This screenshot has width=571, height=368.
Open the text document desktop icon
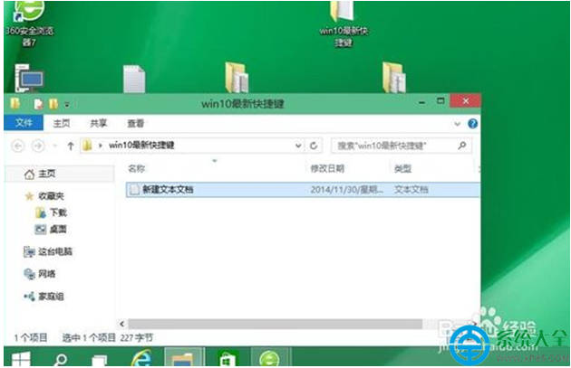(x=134, y=79)
